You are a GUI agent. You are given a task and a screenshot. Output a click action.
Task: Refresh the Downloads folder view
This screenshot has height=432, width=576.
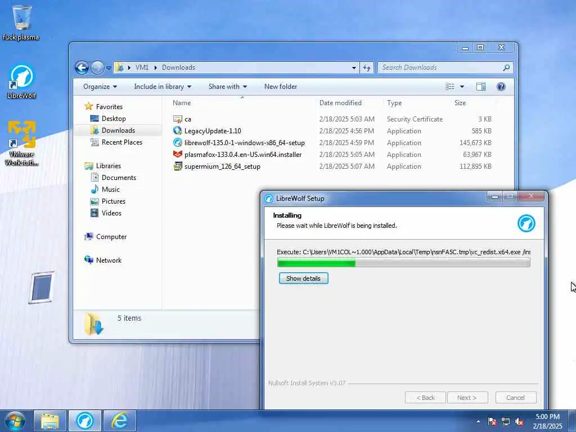(x=367, y=67)
